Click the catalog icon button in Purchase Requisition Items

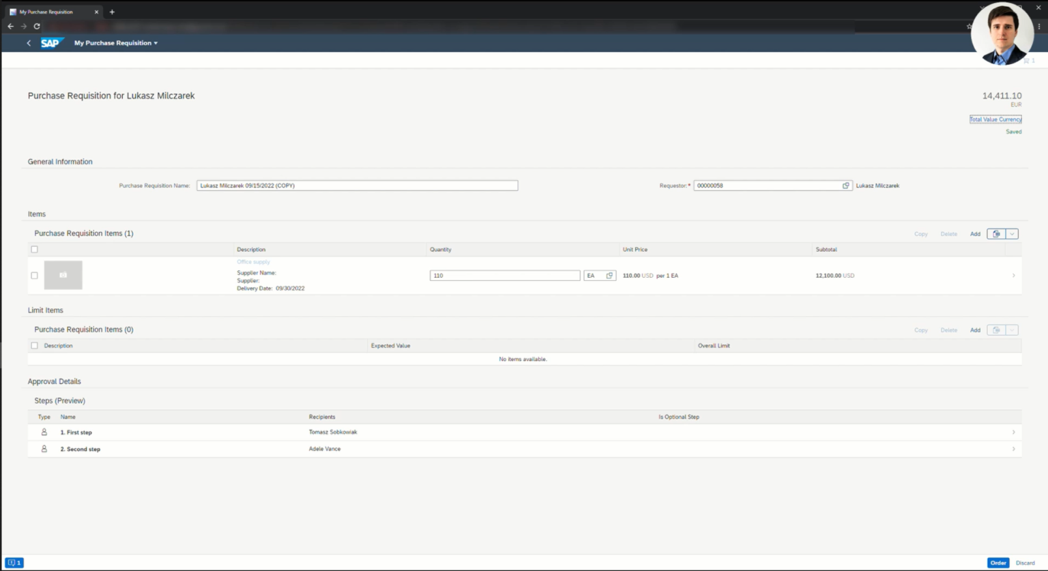tap(996, 233)
